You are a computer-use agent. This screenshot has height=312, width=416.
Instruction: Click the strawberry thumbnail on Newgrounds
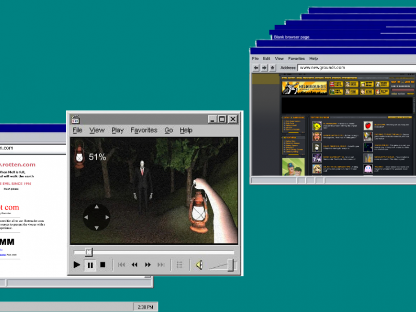click(x=368, y=125)
